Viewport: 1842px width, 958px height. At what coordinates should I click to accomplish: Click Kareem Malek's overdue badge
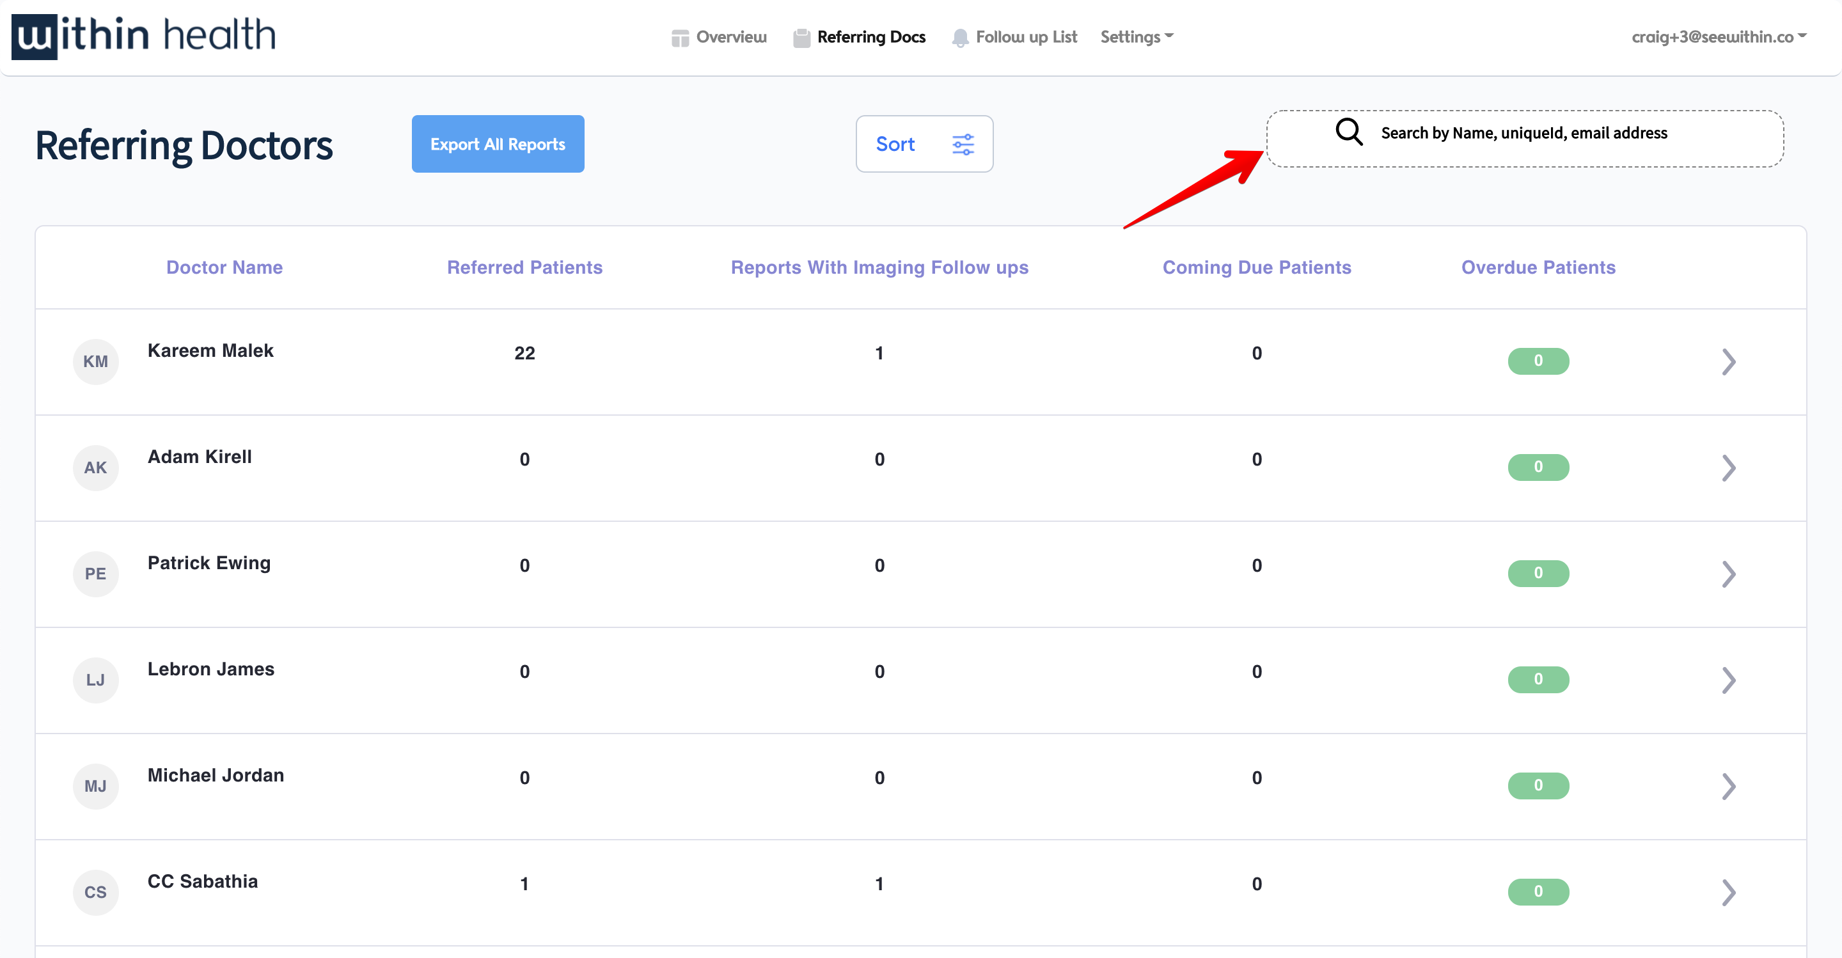1538,361
